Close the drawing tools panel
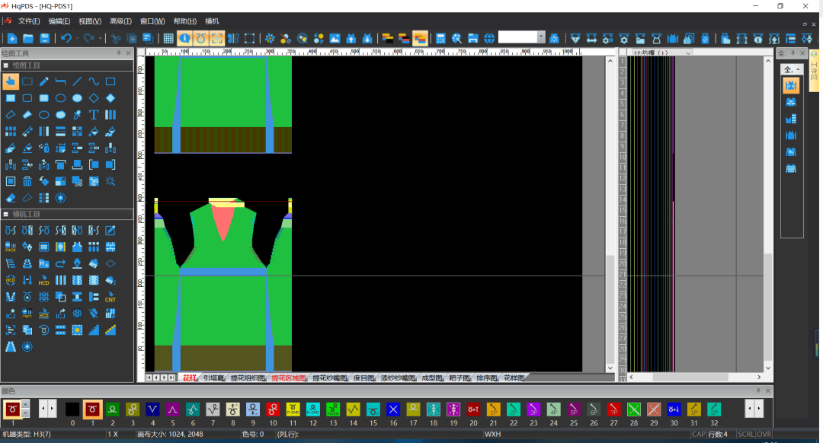 (x=129, y=53)
